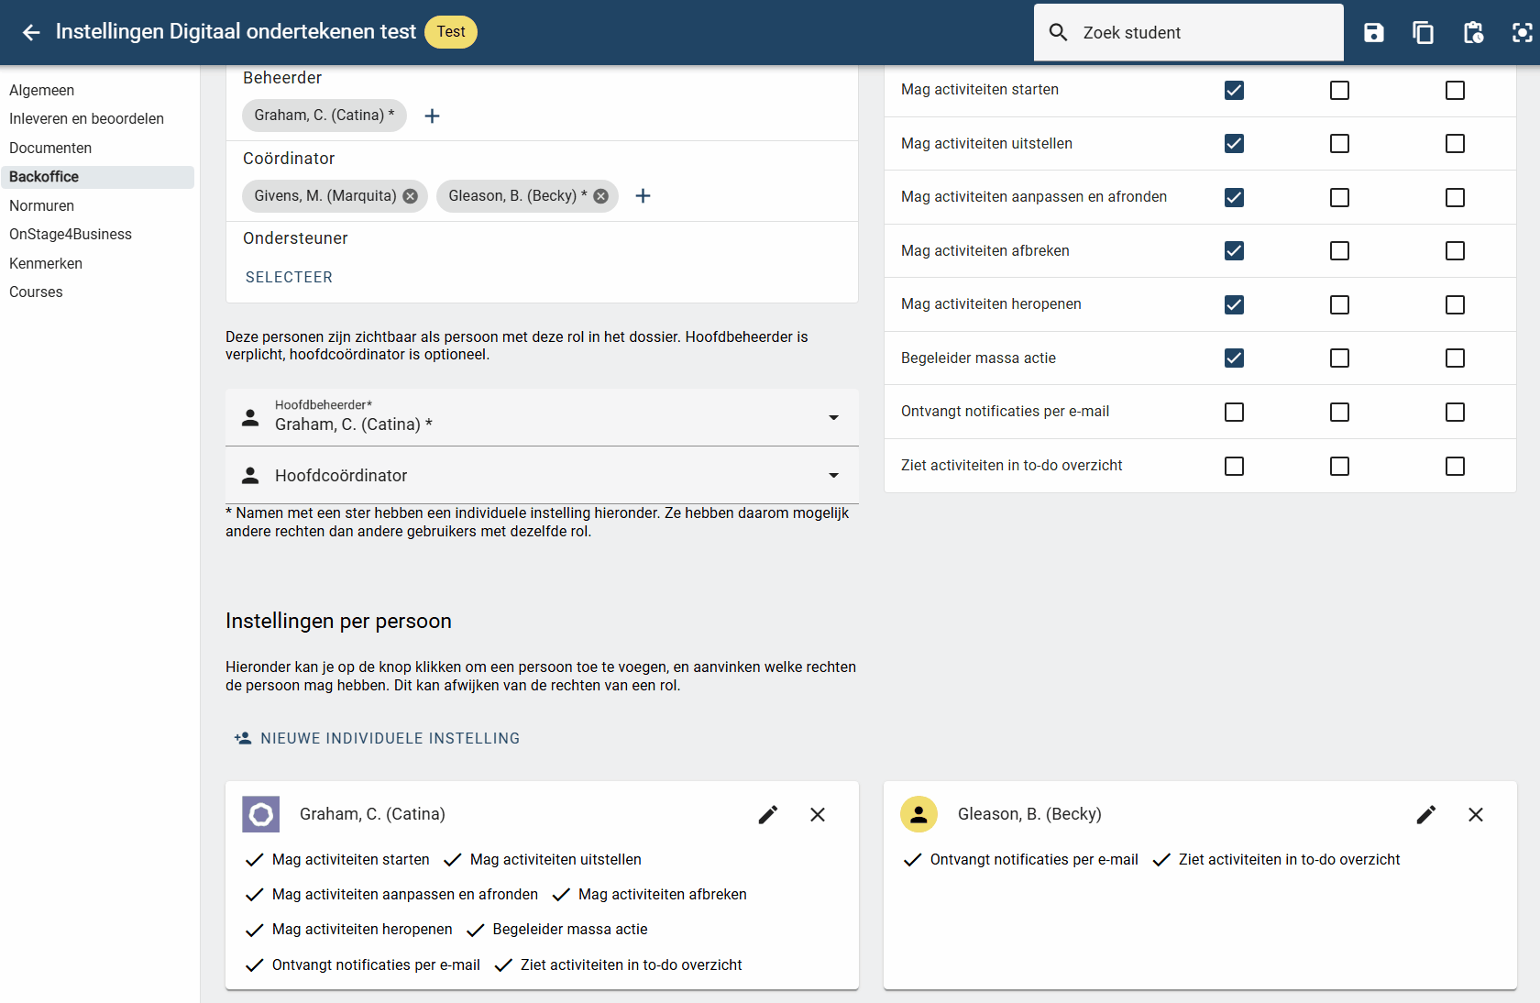Uncheck first Mag activiteiten afbreken checkbox
The height and width of the screenshot is (1003, 1540).
(1235, 251)
